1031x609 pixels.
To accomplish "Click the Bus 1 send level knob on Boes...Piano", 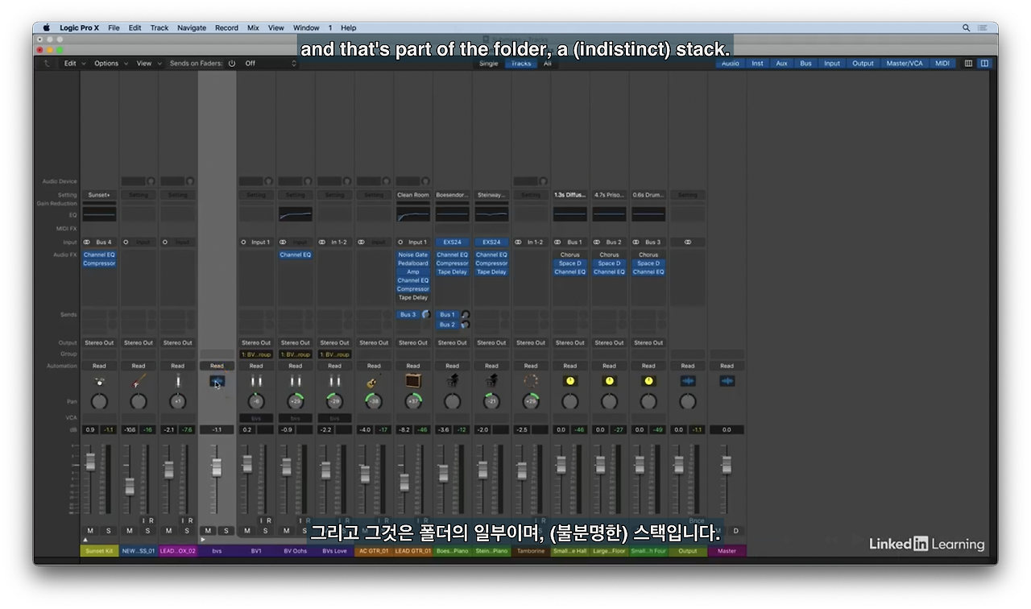I will (x=465, y=315).
